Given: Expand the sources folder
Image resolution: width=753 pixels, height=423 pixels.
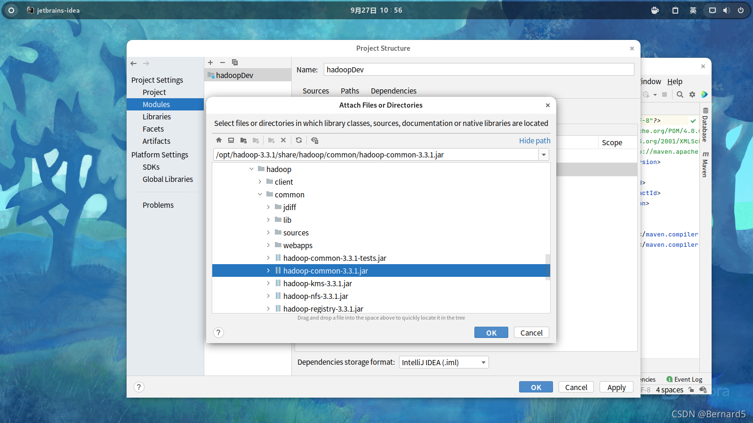Looking at the screenshot, I should pyautogui.click(x=268, y=233).
